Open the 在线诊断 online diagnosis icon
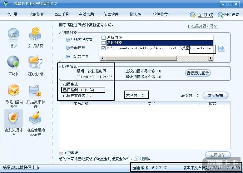 point(36,62)
